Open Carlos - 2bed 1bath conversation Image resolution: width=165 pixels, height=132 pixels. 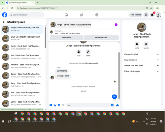pos(22,103)
